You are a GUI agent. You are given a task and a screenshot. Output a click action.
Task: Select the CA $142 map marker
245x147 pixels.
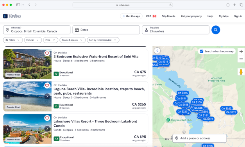click(x=226, y=108)
